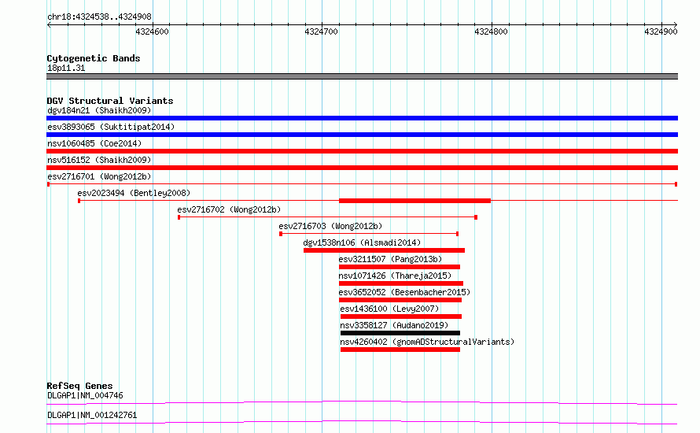Click the esv2716703 (Wong2012b) variant line
Image resolution: width=700 pixels, height=433 pixels.
pos(369,234)
